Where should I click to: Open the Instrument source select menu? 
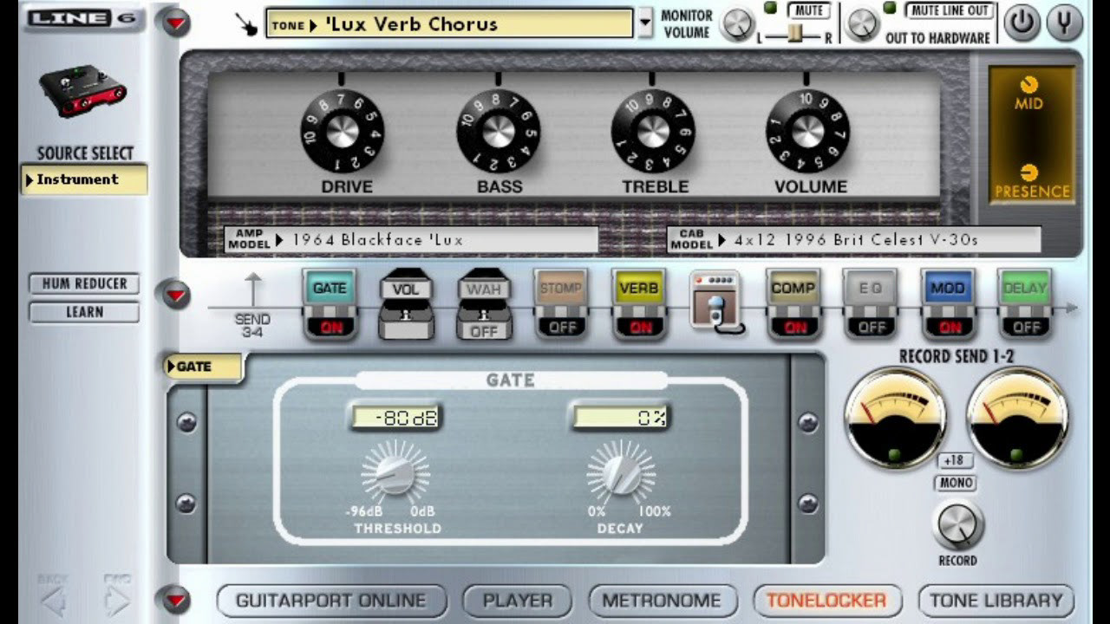coord(84,179)
